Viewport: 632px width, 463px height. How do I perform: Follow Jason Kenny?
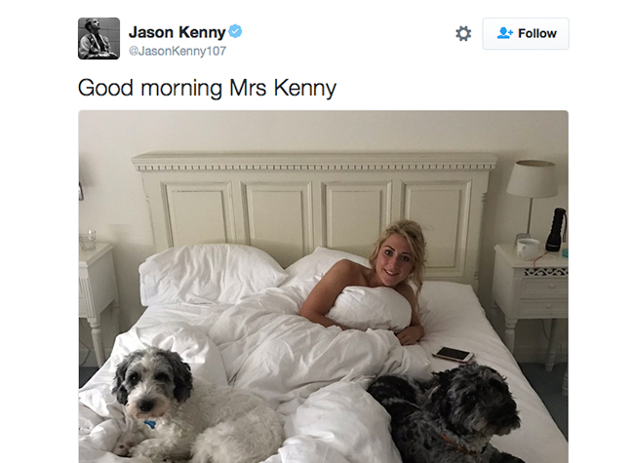tap(526, 33)
